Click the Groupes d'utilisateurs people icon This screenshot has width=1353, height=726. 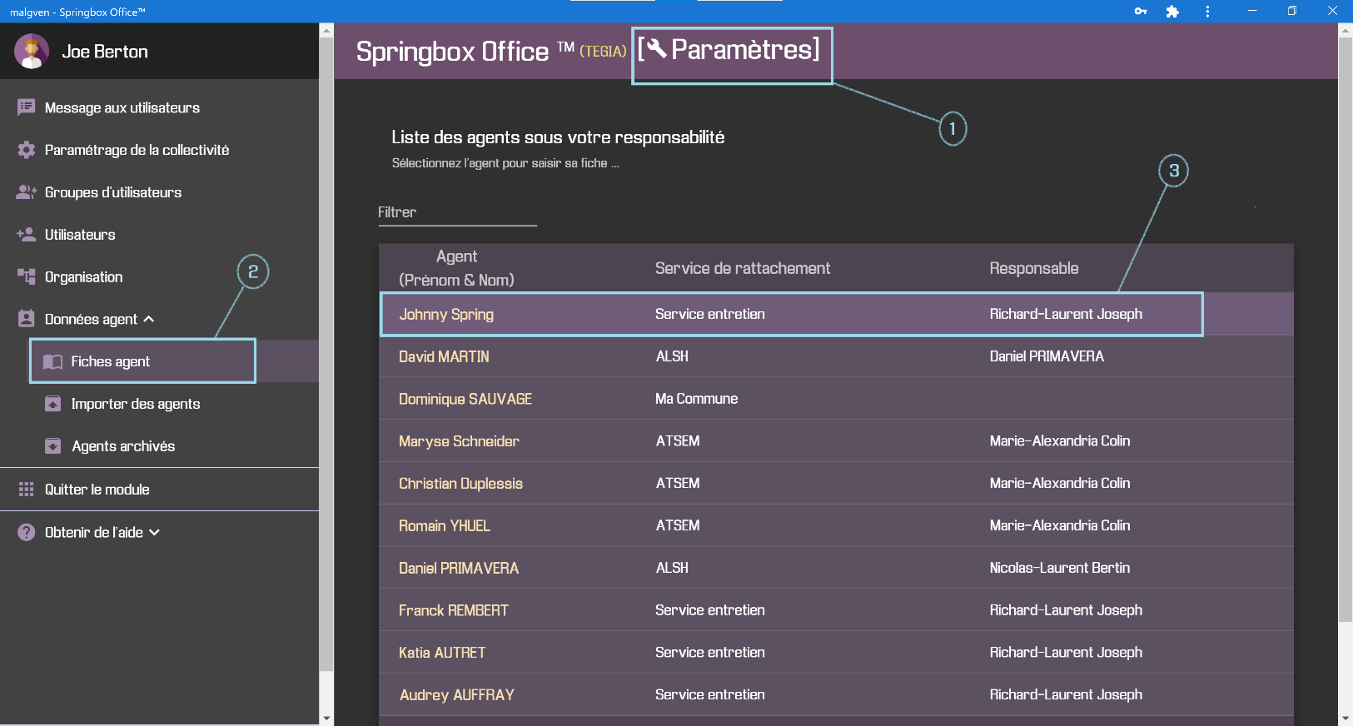[27, 192]
